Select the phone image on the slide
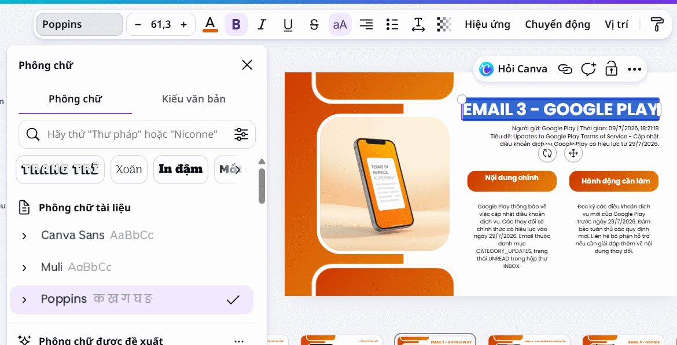The width and height of the screenshot is (677, 345). coord(384,184)
